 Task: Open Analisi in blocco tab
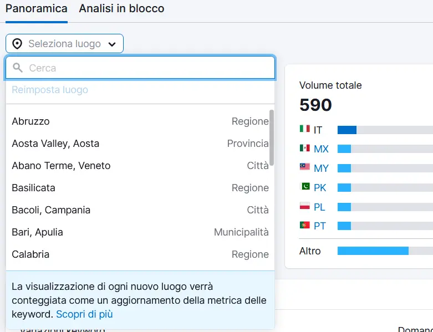pos(121,9)
